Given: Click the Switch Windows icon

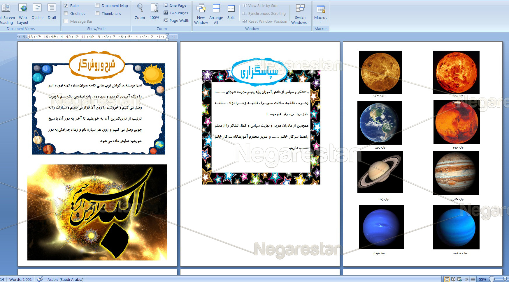Looking at the screenshot, I should (300, 8).
